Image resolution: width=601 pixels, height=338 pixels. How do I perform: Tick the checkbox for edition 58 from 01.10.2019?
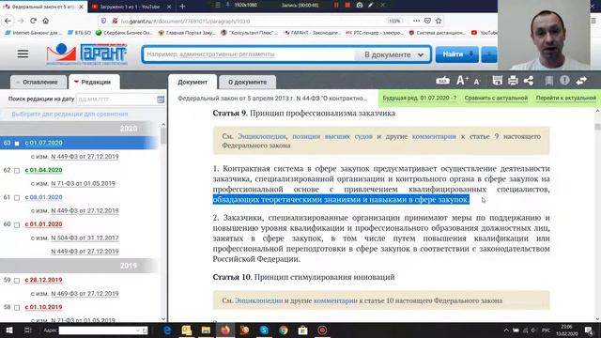[x=17, y=308]
